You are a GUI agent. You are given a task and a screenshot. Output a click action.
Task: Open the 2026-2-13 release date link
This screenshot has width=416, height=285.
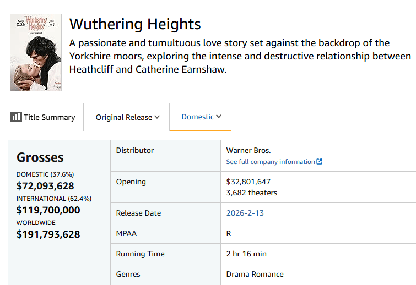pyautogui.click(x=245, y=213)
